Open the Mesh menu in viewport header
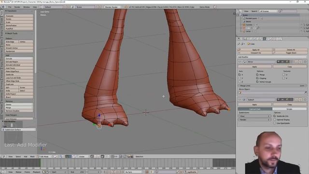The image size is (309, 174). click(x=32, y=157)
